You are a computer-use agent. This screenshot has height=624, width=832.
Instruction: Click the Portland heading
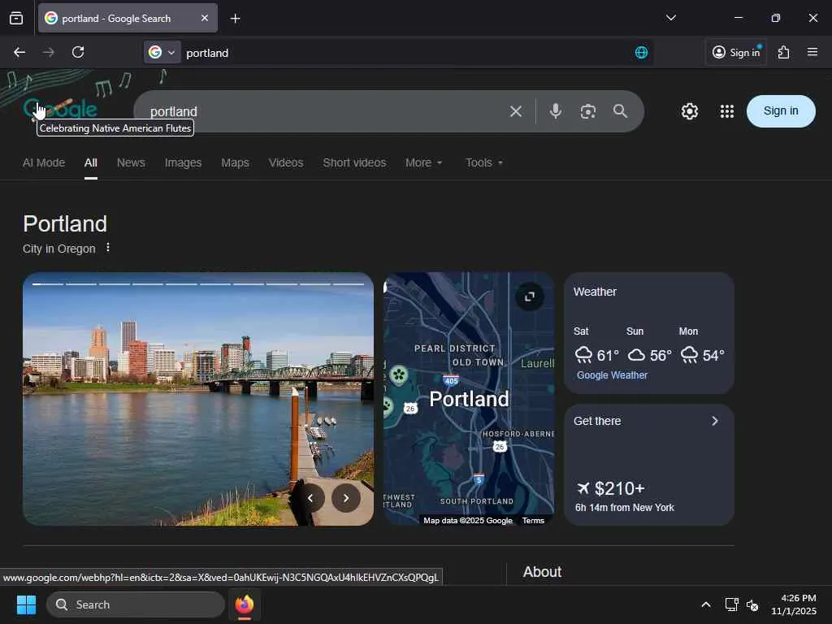(x=65, y=224)
